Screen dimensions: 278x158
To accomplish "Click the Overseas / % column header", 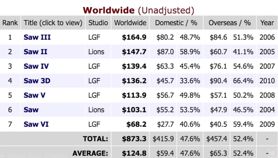I will click(x=229, y=23).
